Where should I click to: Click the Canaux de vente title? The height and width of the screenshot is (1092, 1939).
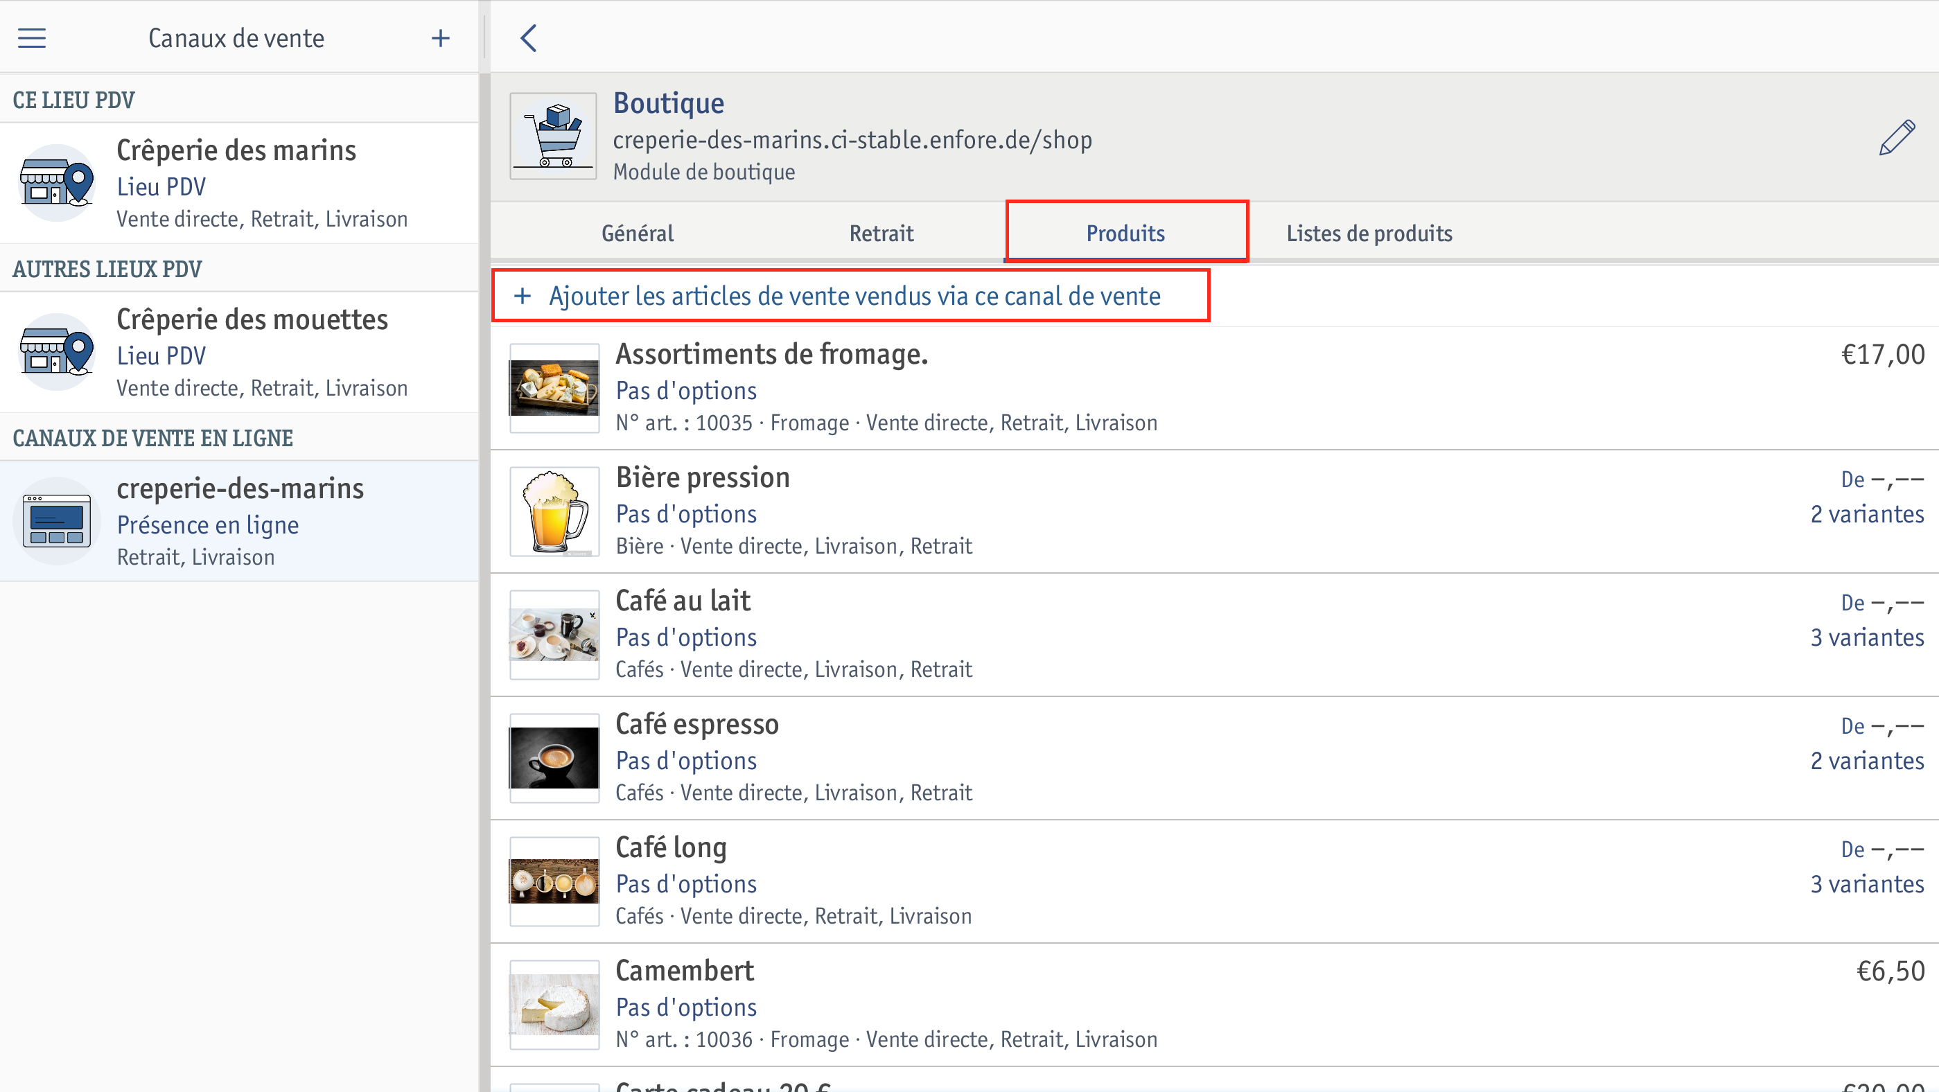point(236,37)
